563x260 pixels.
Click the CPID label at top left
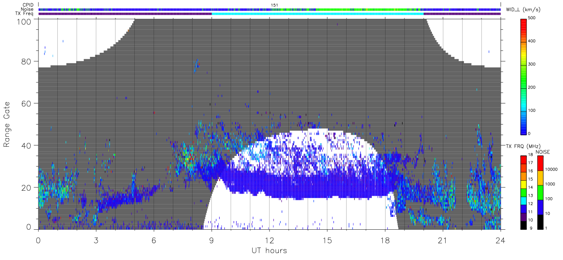point(28,5)
